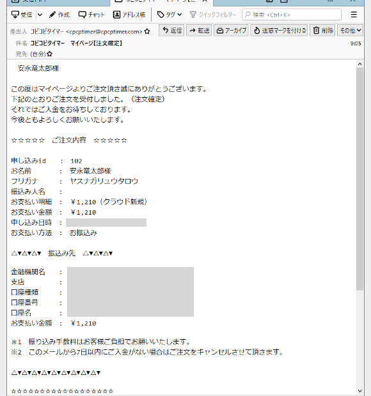Click the message body scrollbar down arrow
Image resolution: width=371 pixels, height=396 pixels.
click(359, 391)
